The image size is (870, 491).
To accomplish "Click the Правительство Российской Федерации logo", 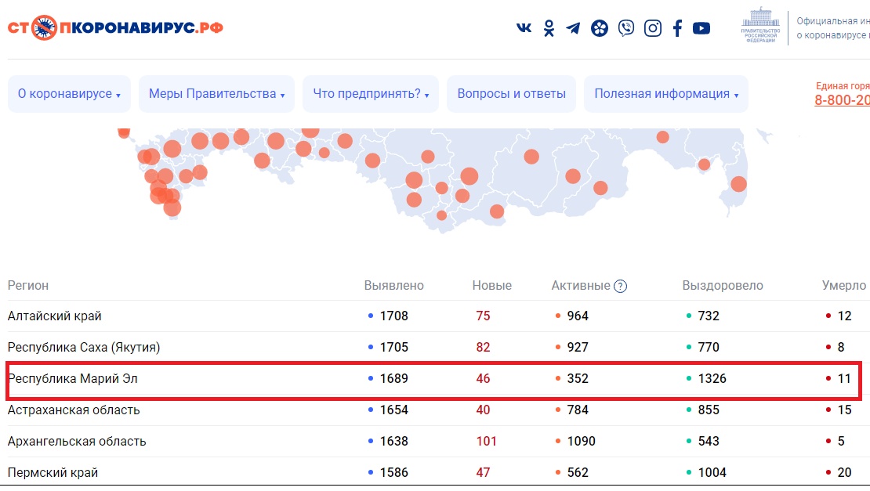I will (x=760, y=27).
